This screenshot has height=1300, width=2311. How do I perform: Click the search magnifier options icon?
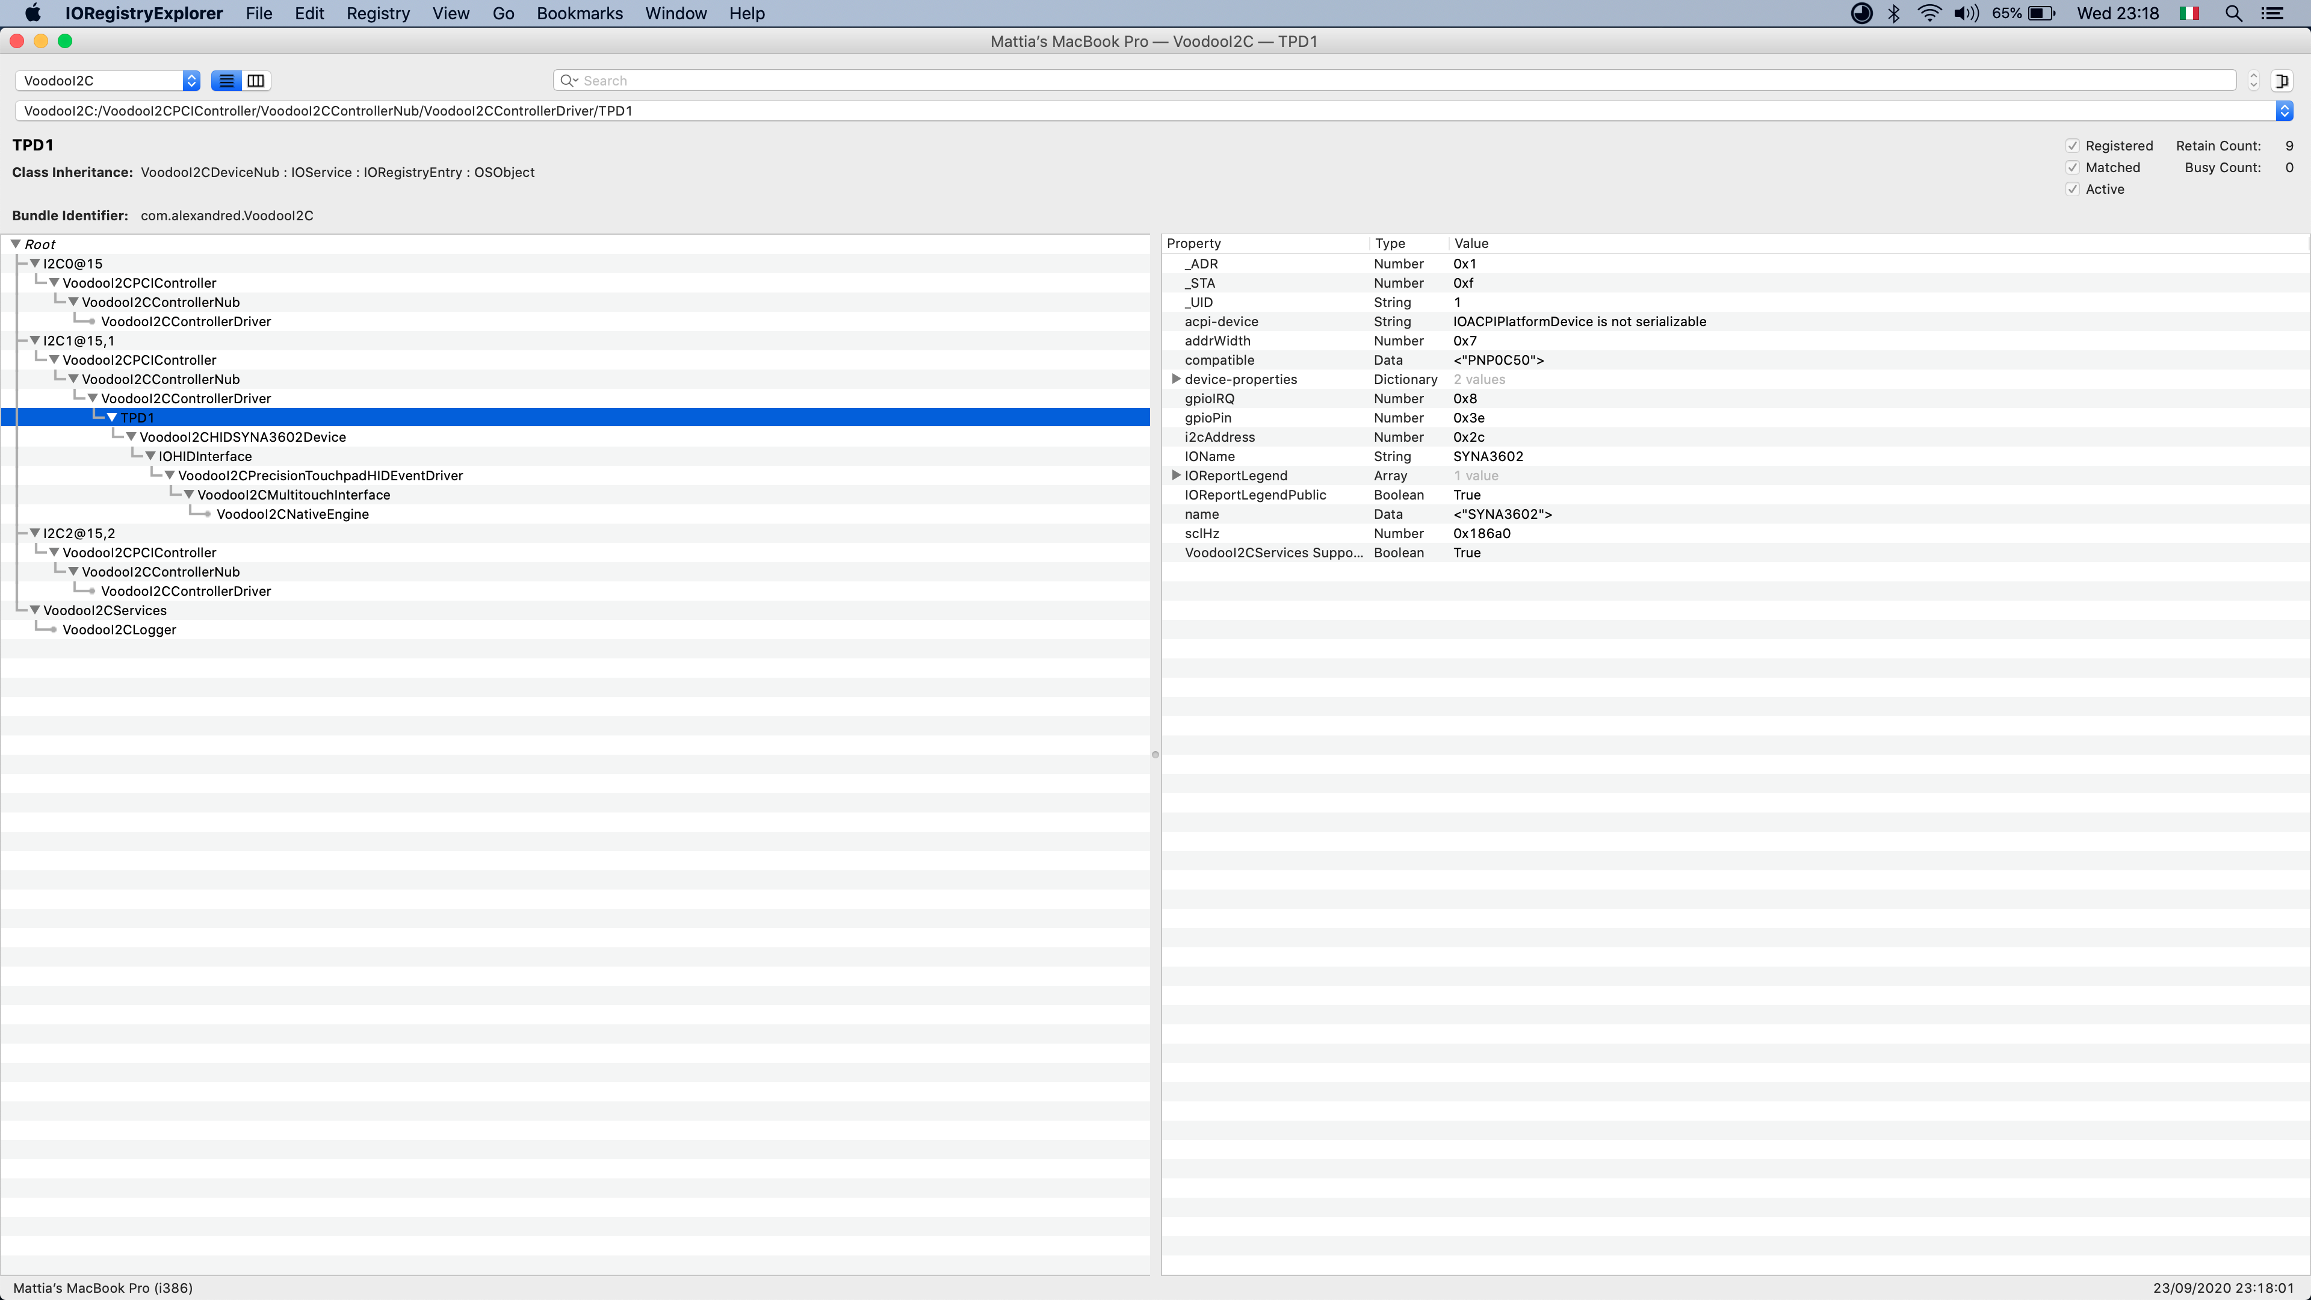569,81
